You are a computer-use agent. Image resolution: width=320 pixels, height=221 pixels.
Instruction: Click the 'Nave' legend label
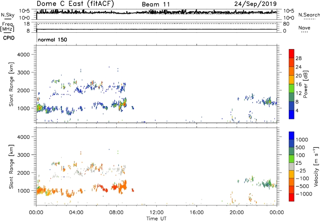coord(304,28)
